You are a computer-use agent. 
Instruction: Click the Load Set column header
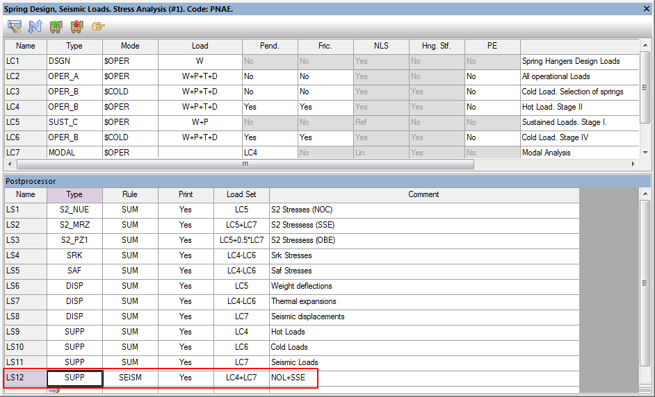pyautogui.click(x=241, y=194)
